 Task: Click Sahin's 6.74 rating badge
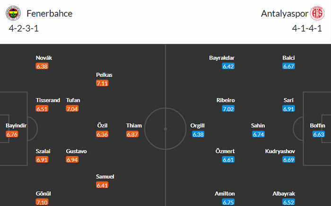pyautogui.click(x=258, y=134)
